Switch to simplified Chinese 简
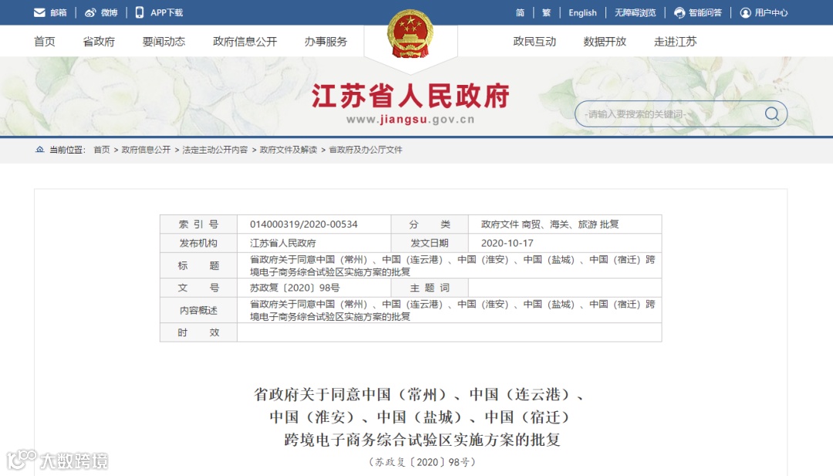 click(x=520, y=13)
